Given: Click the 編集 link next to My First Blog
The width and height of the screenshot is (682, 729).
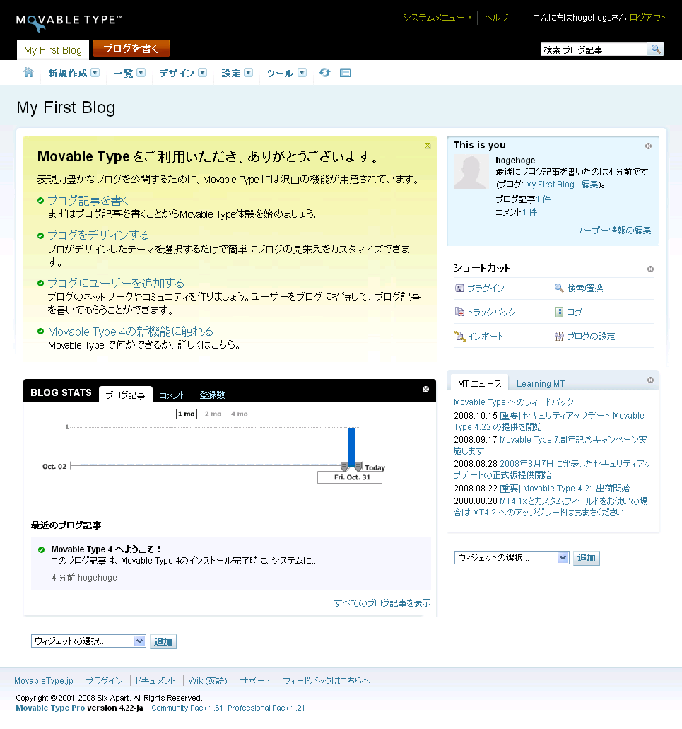Looking at the screenshot, I should 589,185.
